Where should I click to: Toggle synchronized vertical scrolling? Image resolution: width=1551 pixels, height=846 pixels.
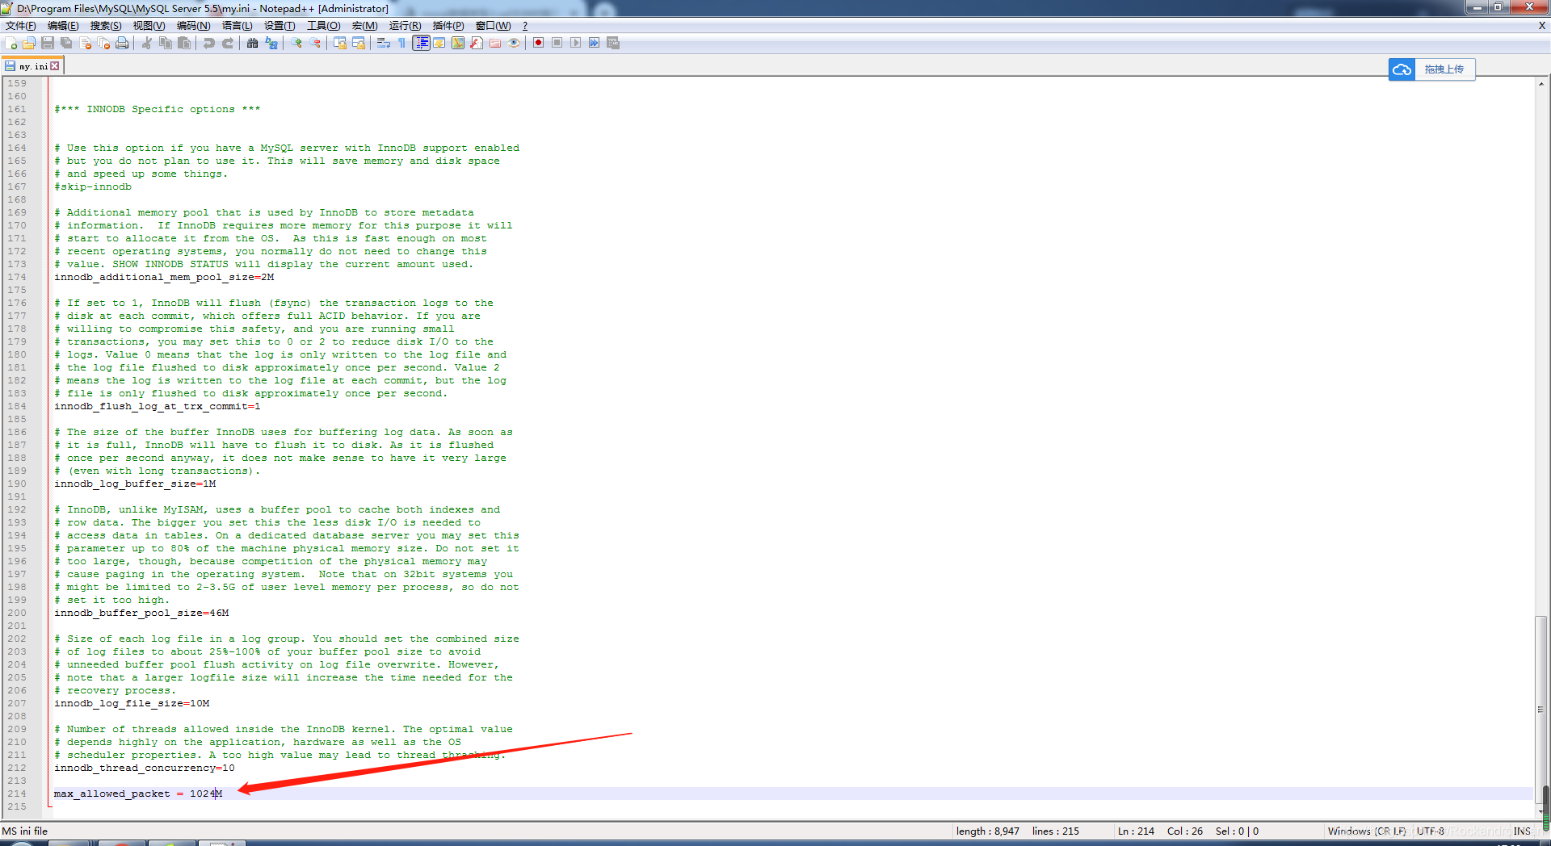coord(340,43)
